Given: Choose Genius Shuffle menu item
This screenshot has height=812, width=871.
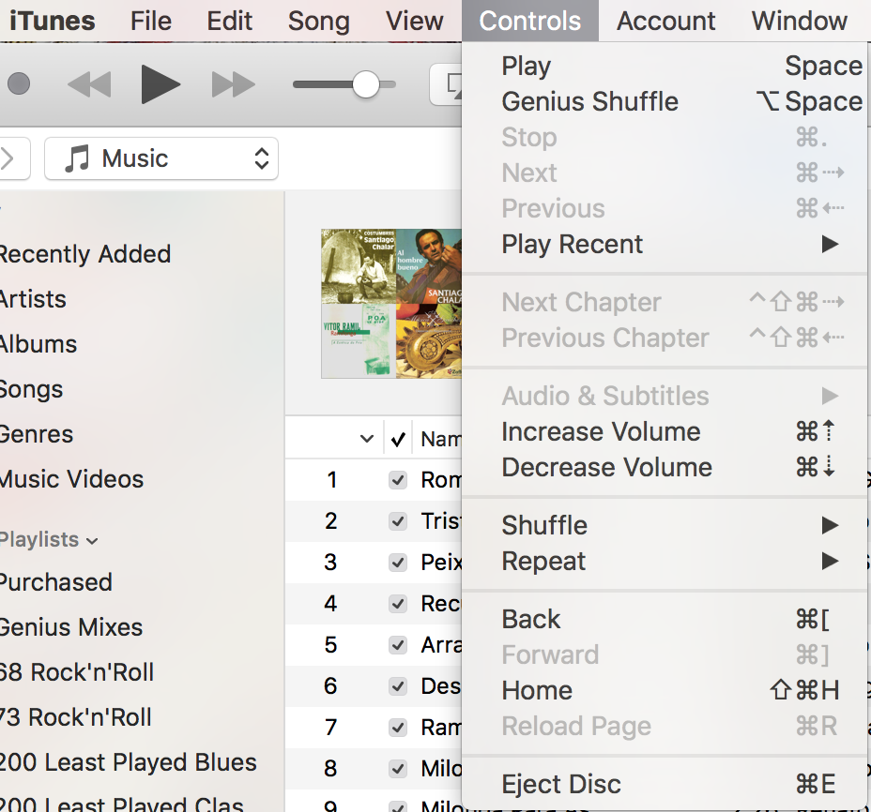Looking at the screenshot, I should coord(665,101).
